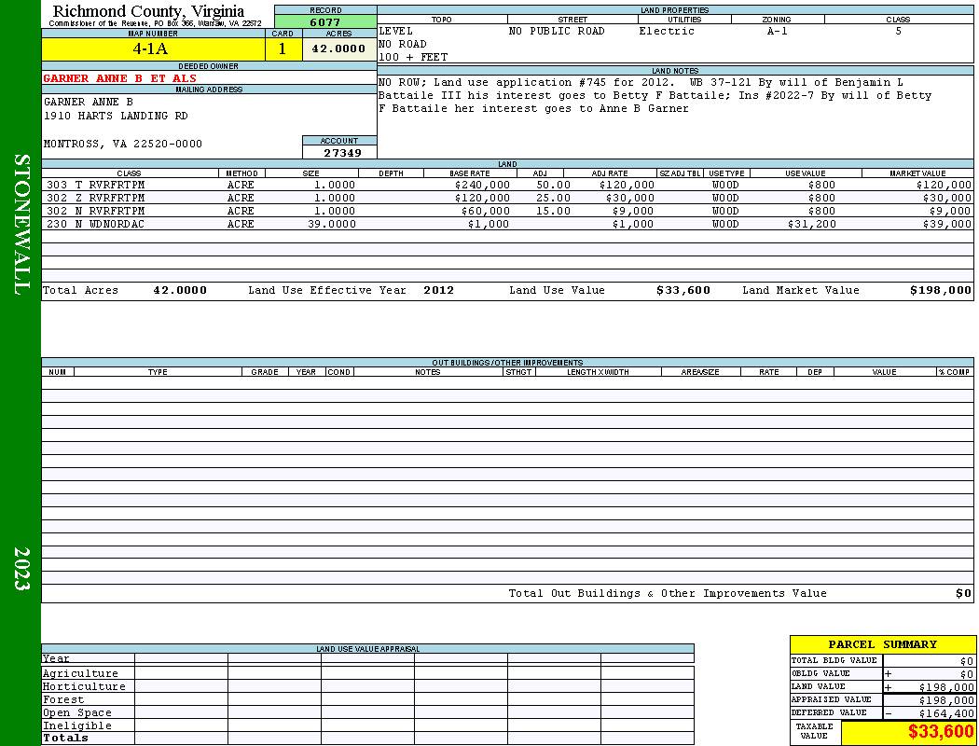Click the record number 6077
The width and height of the screenshot is (979, 746).
(x=325, y=21)
